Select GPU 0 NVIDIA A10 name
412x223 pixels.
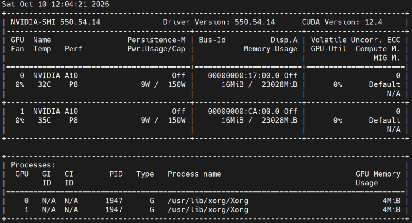click(55, 76)
